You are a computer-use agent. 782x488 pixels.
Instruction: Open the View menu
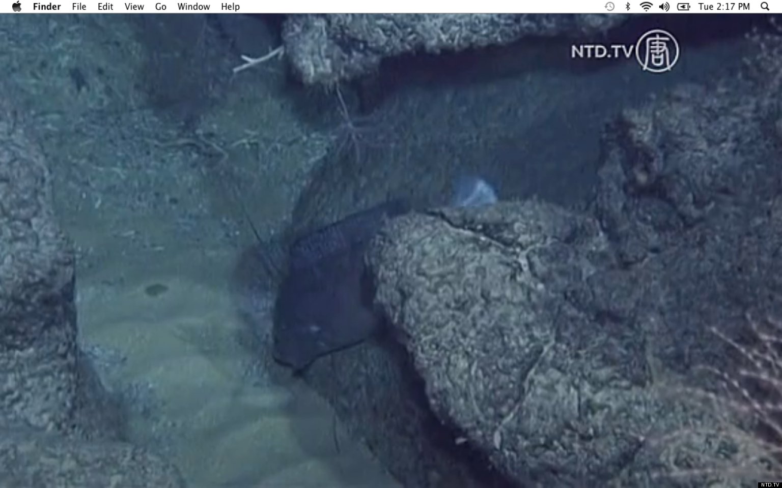click(x=134, y=7)
